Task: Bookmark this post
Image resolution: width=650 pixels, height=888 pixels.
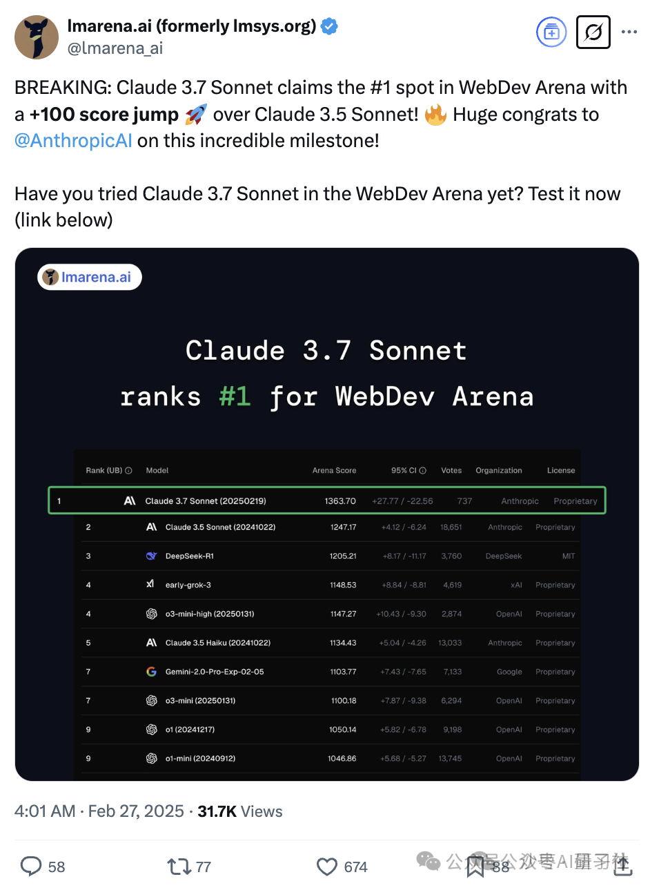Action: coord(475,867)
